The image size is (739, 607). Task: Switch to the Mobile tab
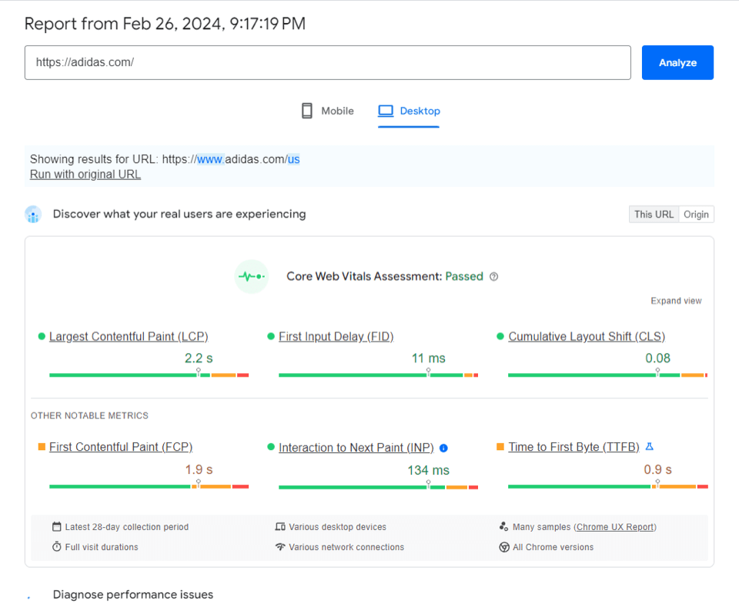click(326, 111)
